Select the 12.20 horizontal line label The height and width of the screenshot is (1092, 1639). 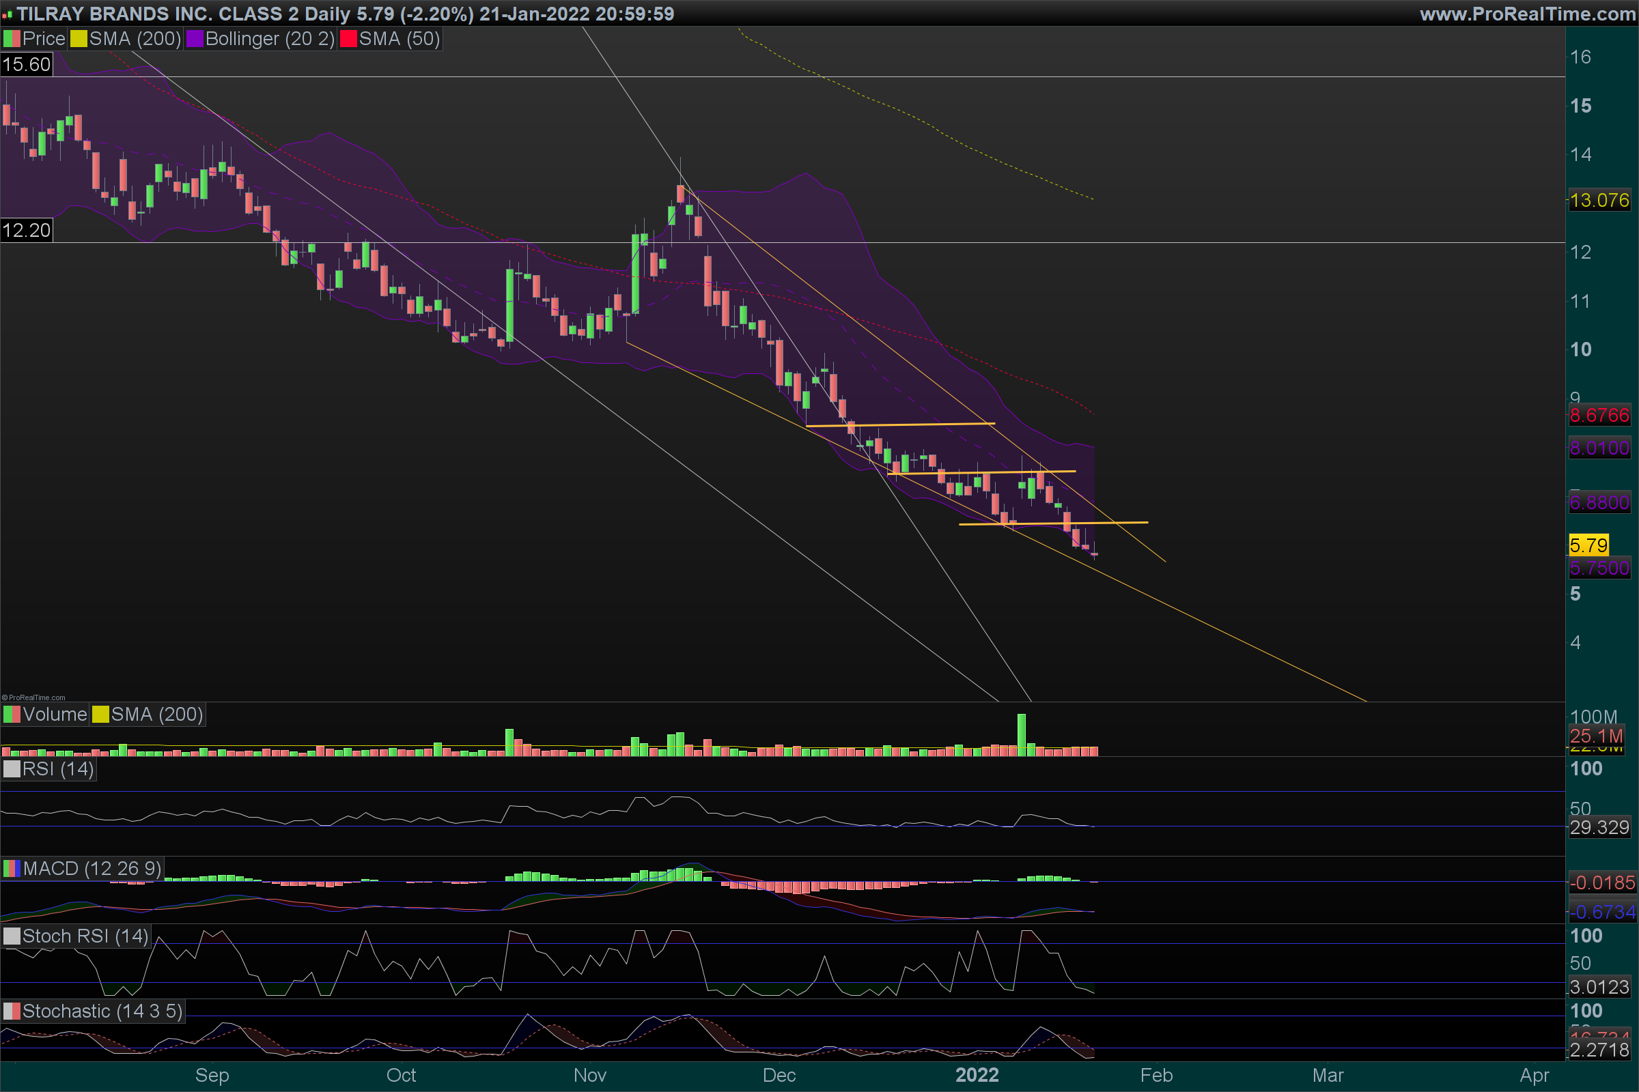pos(27,230)
